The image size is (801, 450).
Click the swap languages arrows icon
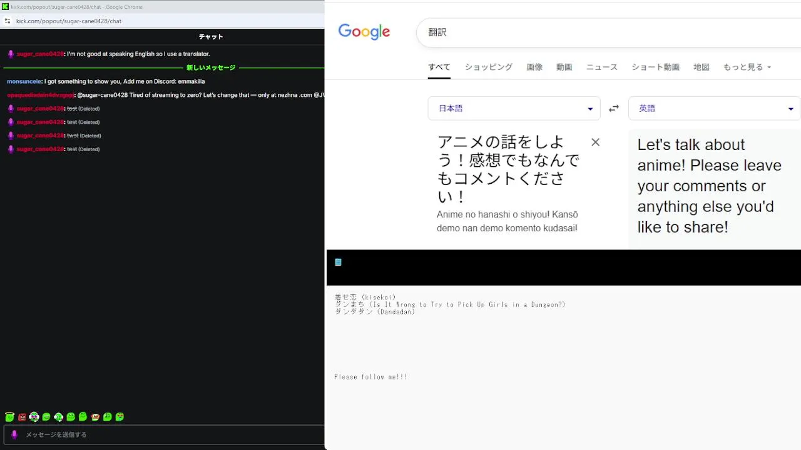[x=614, y=108]
